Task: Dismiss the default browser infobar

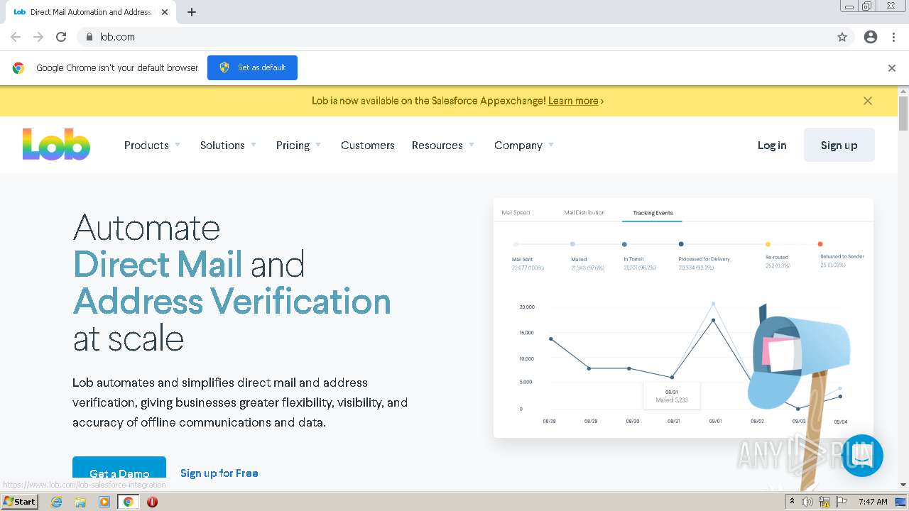Action: 892,68
